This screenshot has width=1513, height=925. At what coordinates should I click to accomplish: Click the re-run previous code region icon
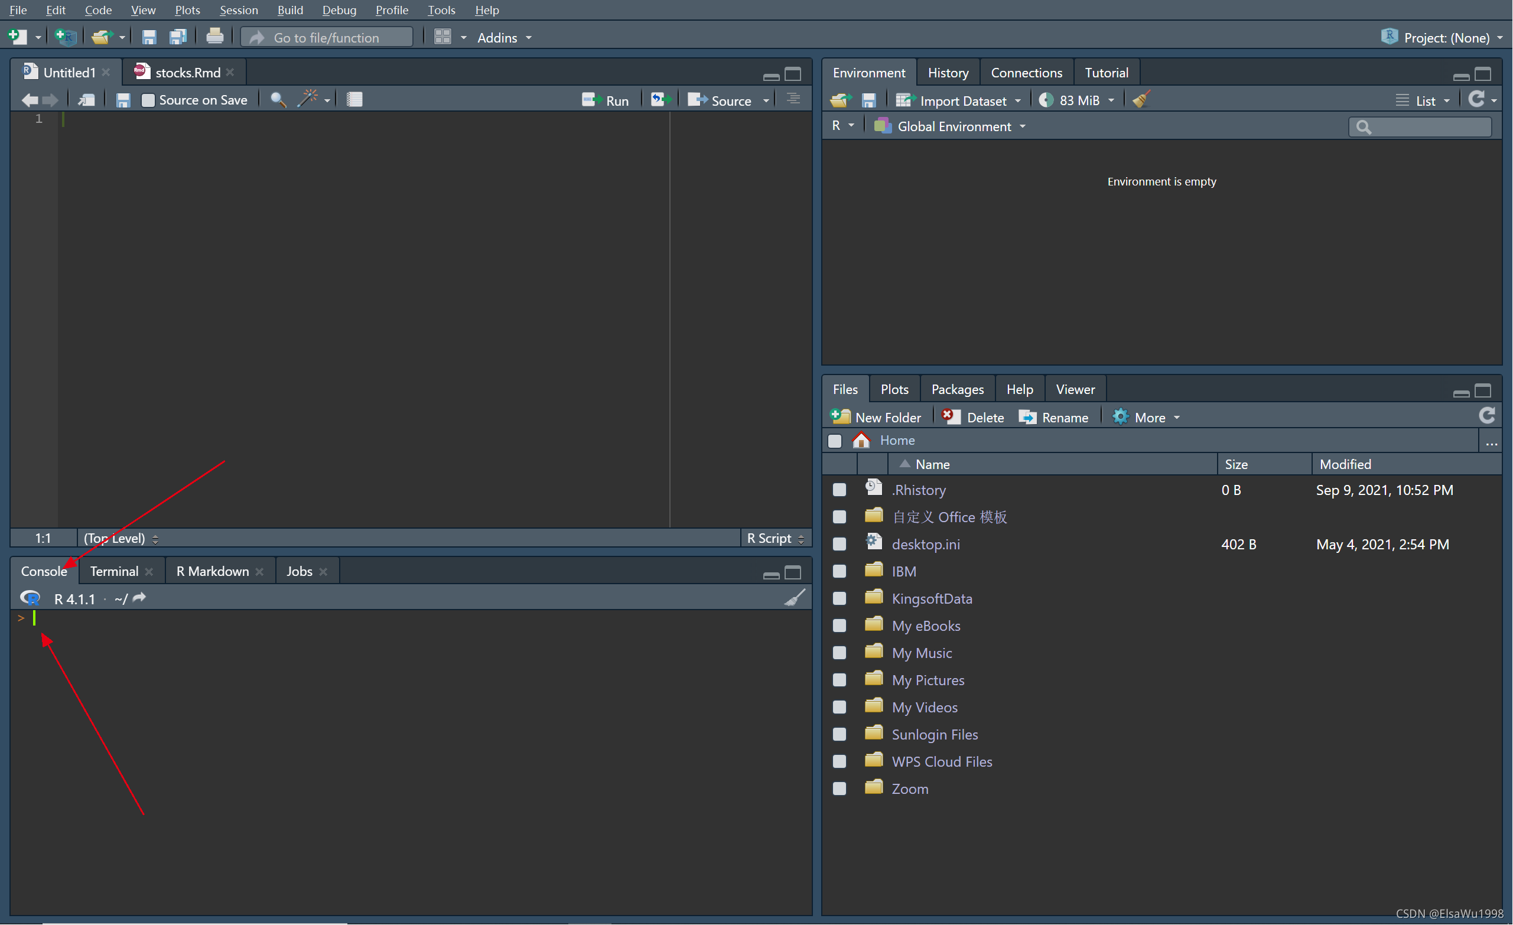(x=659, y=99)
